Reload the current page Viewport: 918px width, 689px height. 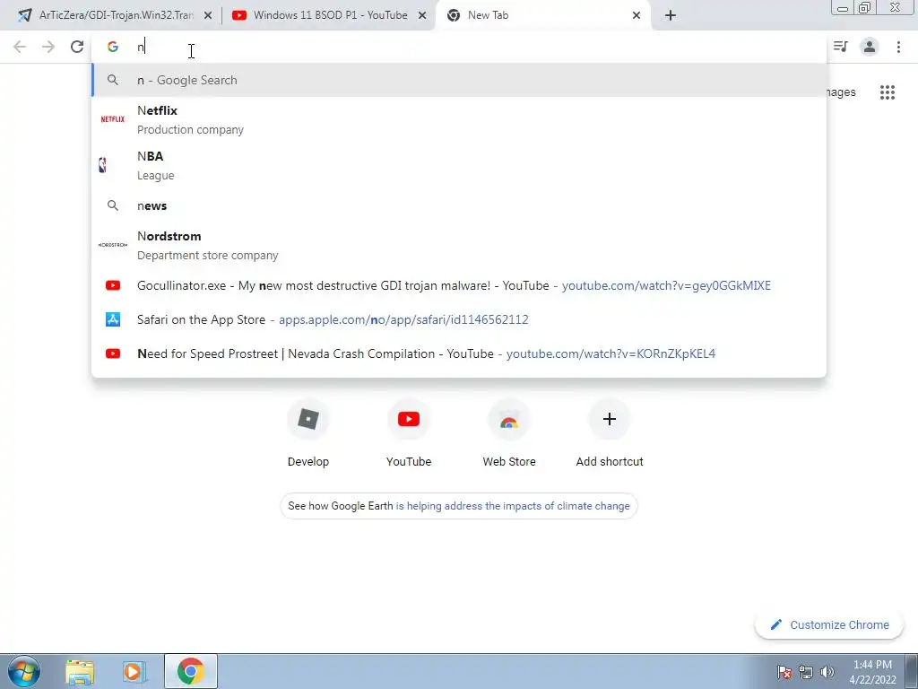coord(77,47)
